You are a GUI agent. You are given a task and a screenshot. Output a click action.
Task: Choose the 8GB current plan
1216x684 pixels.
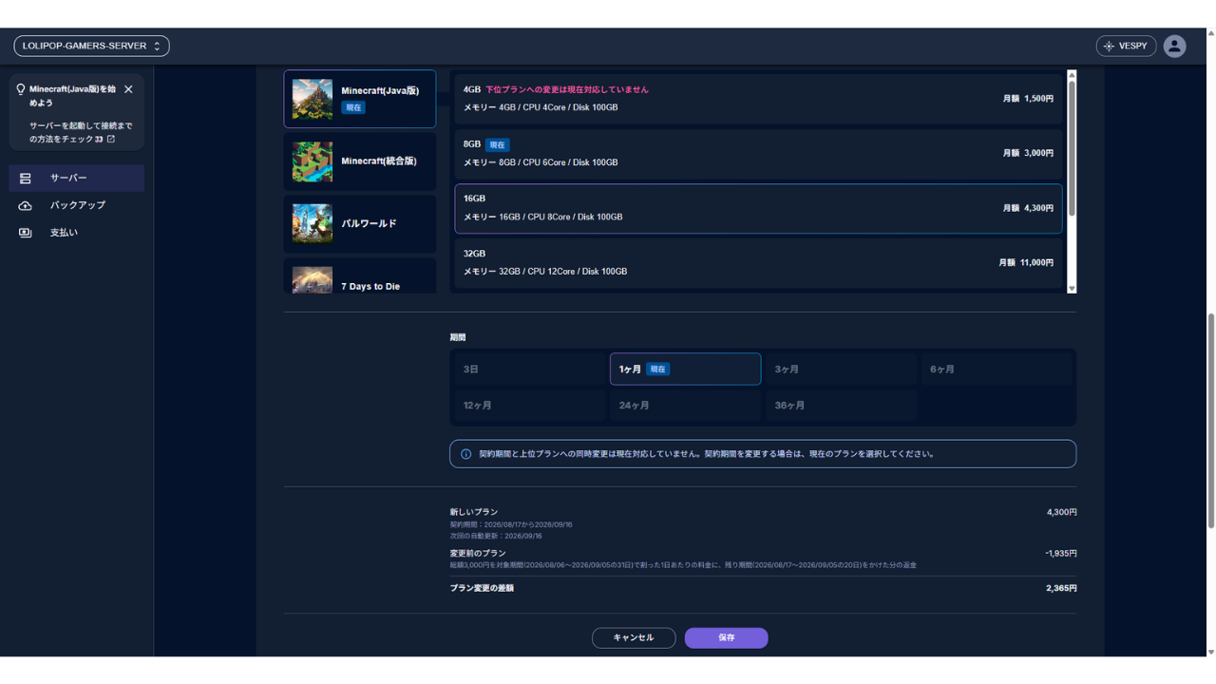(x=758, y=153)
